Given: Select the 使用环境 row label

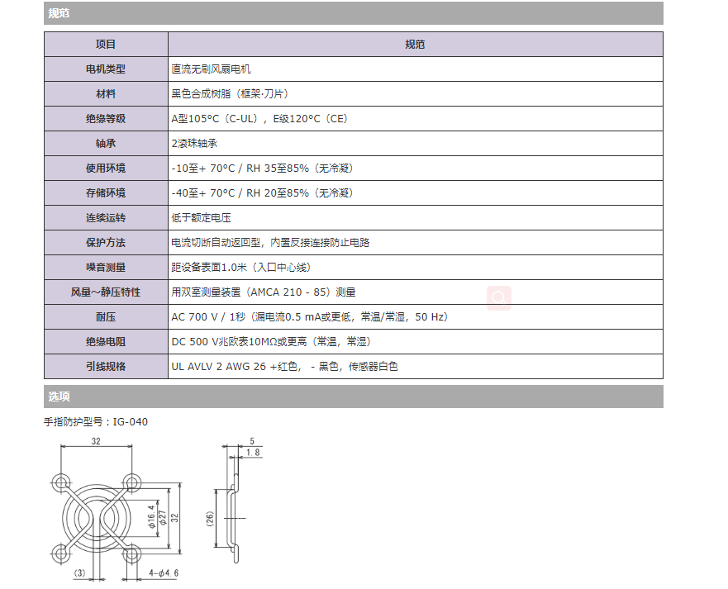Looking at the screenshot, I should click(x=106, y=169).
